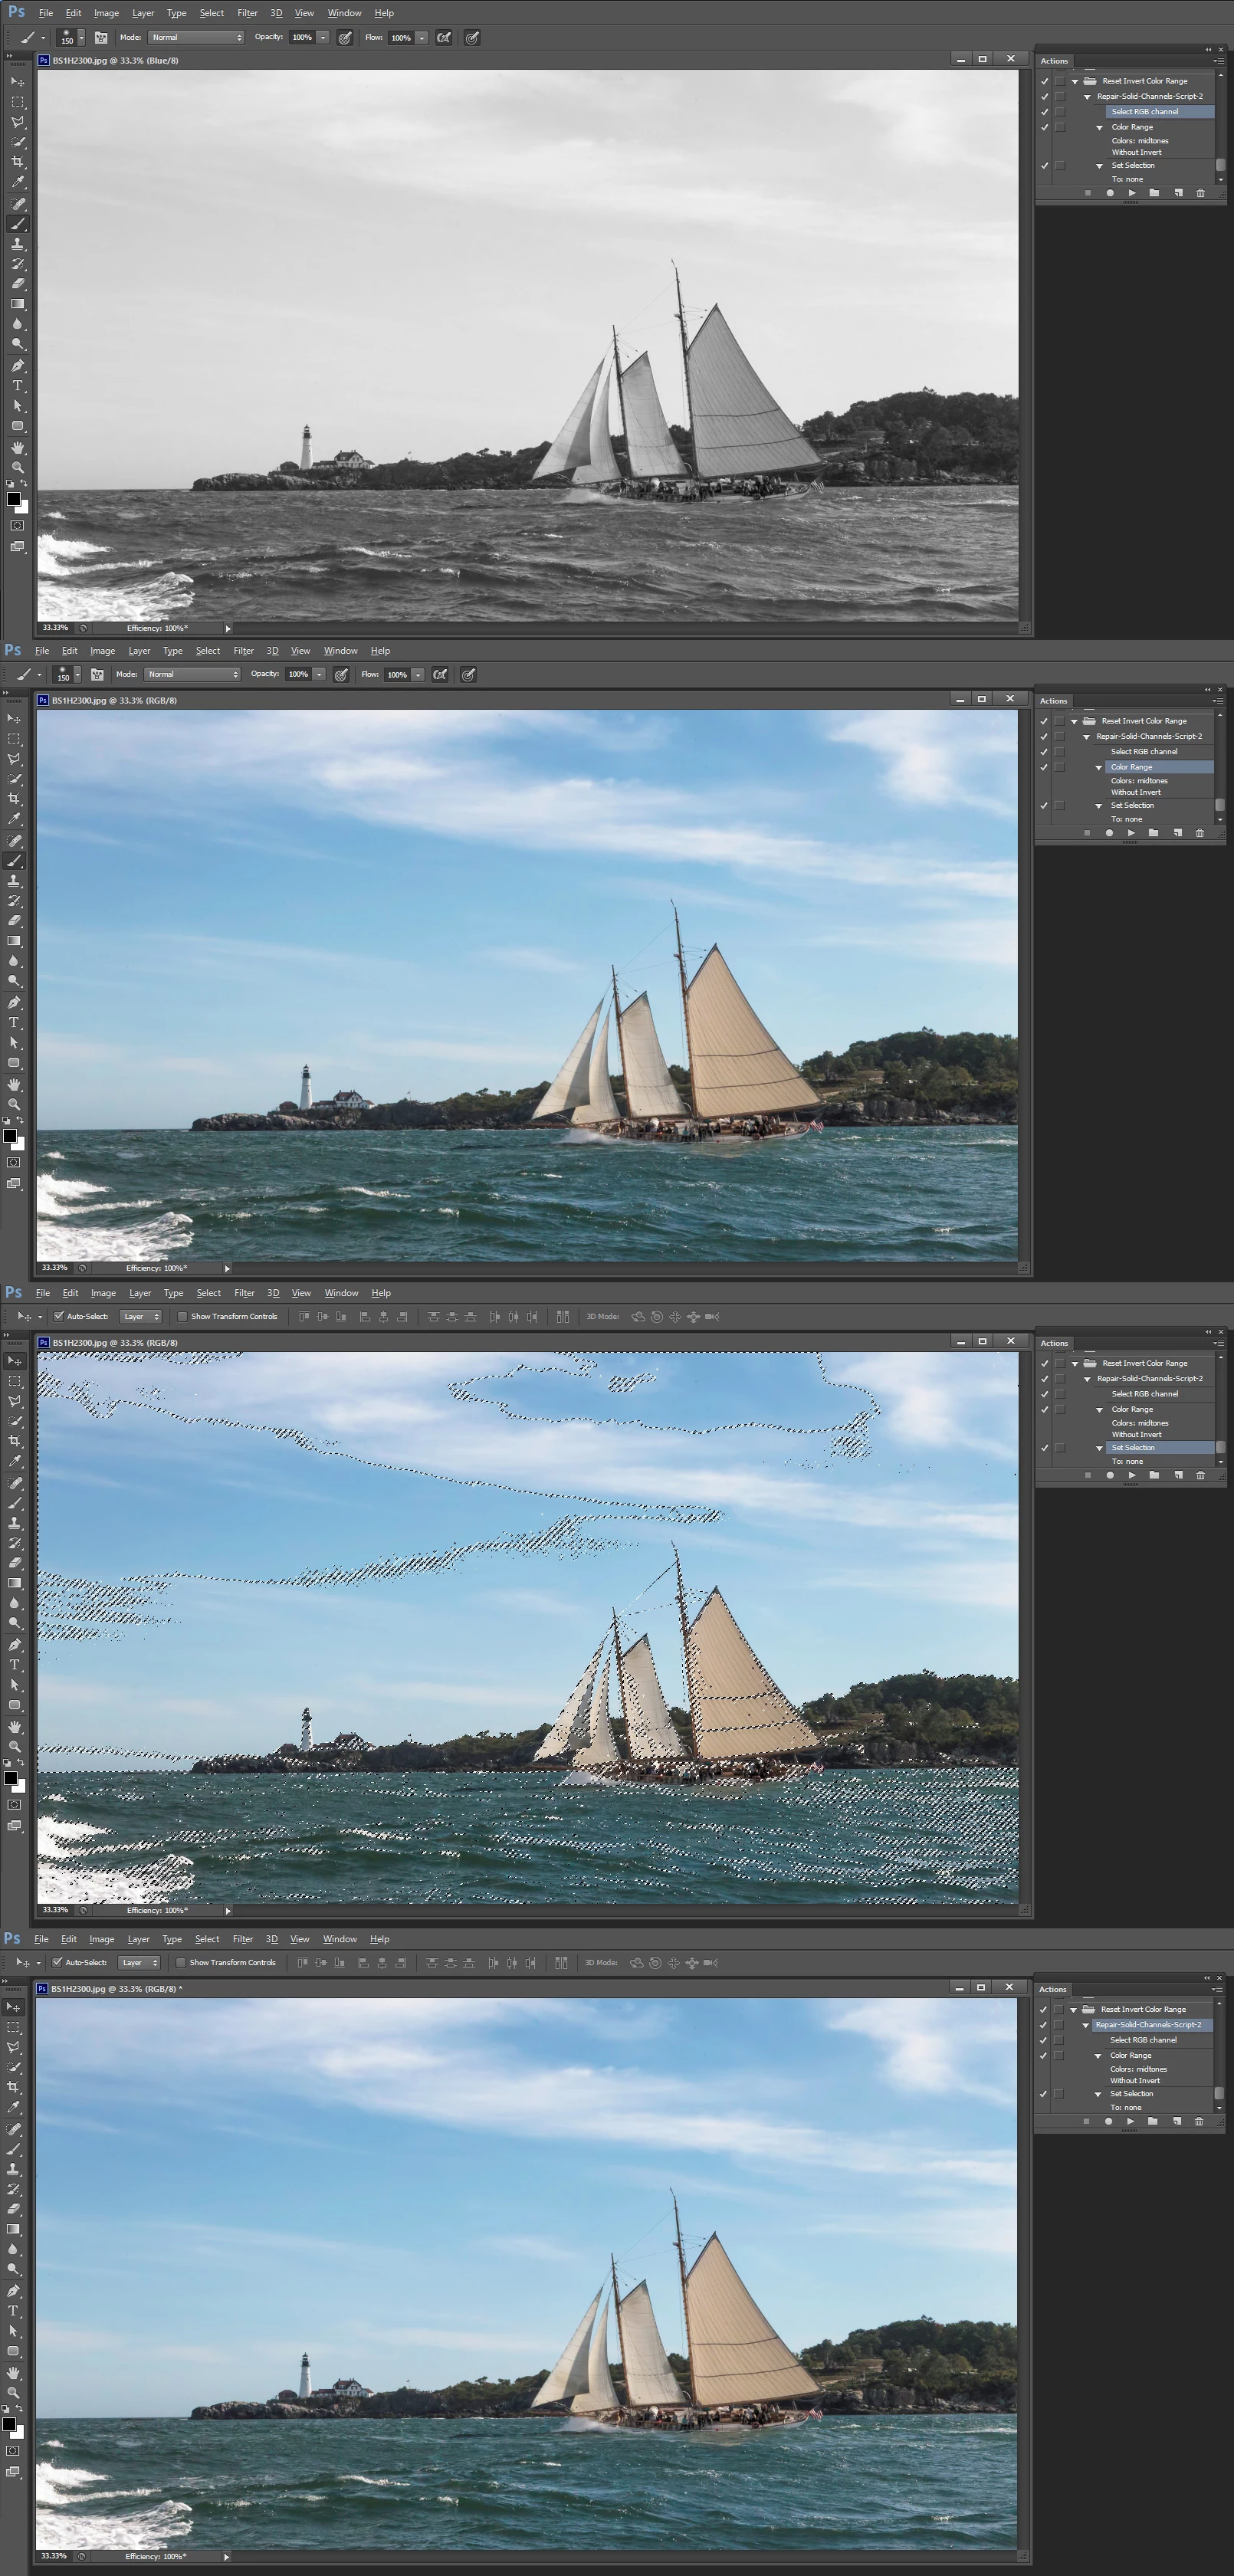
Task: Toggle checkmark for Reset Invert Color Range, Blue/8 window
Action: (1045, 81)
